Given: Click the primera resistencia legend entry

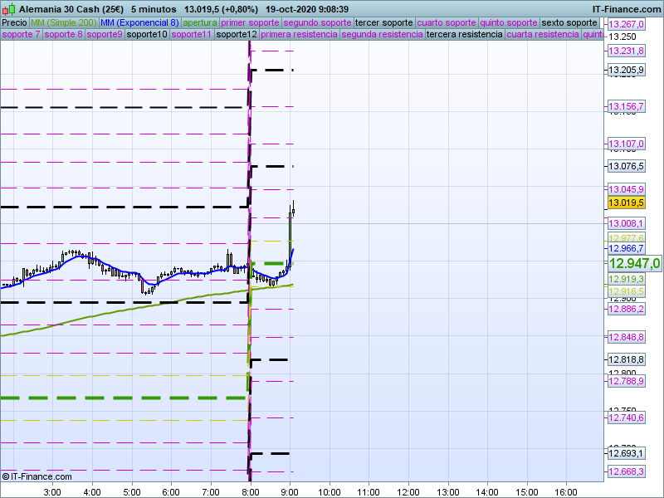Looking at the screenshot, I should pos(299,35).
